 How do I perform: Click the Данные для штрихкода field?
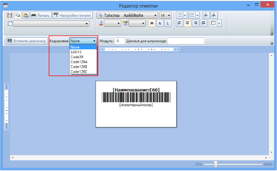tap(186, 41)
